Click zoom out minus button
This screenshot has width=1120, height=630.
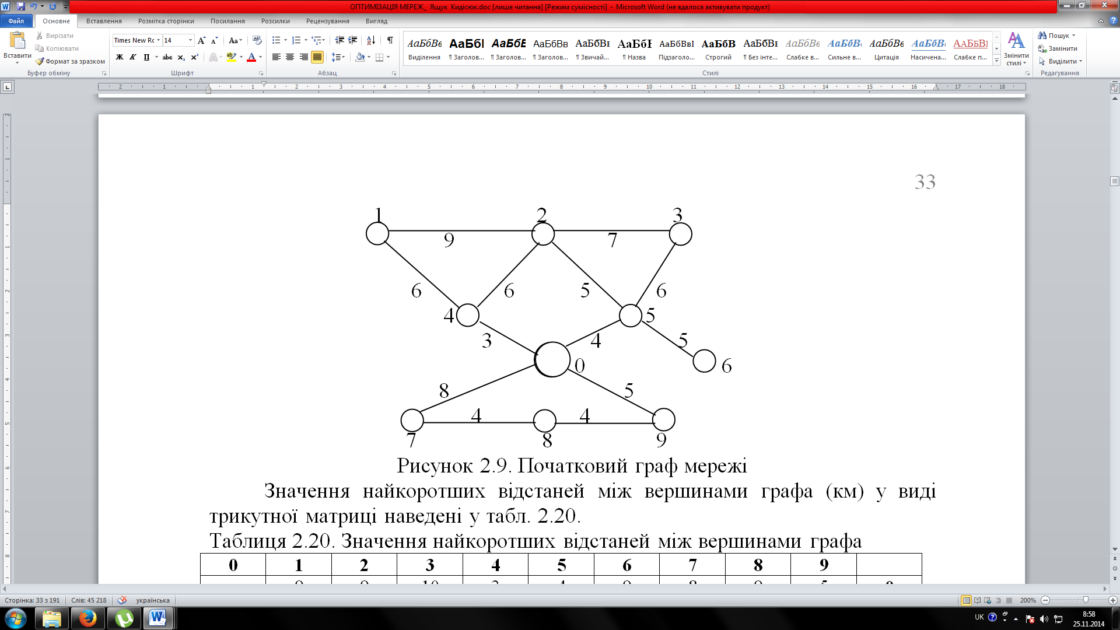pyautogui.click(x=1046, y=600)
